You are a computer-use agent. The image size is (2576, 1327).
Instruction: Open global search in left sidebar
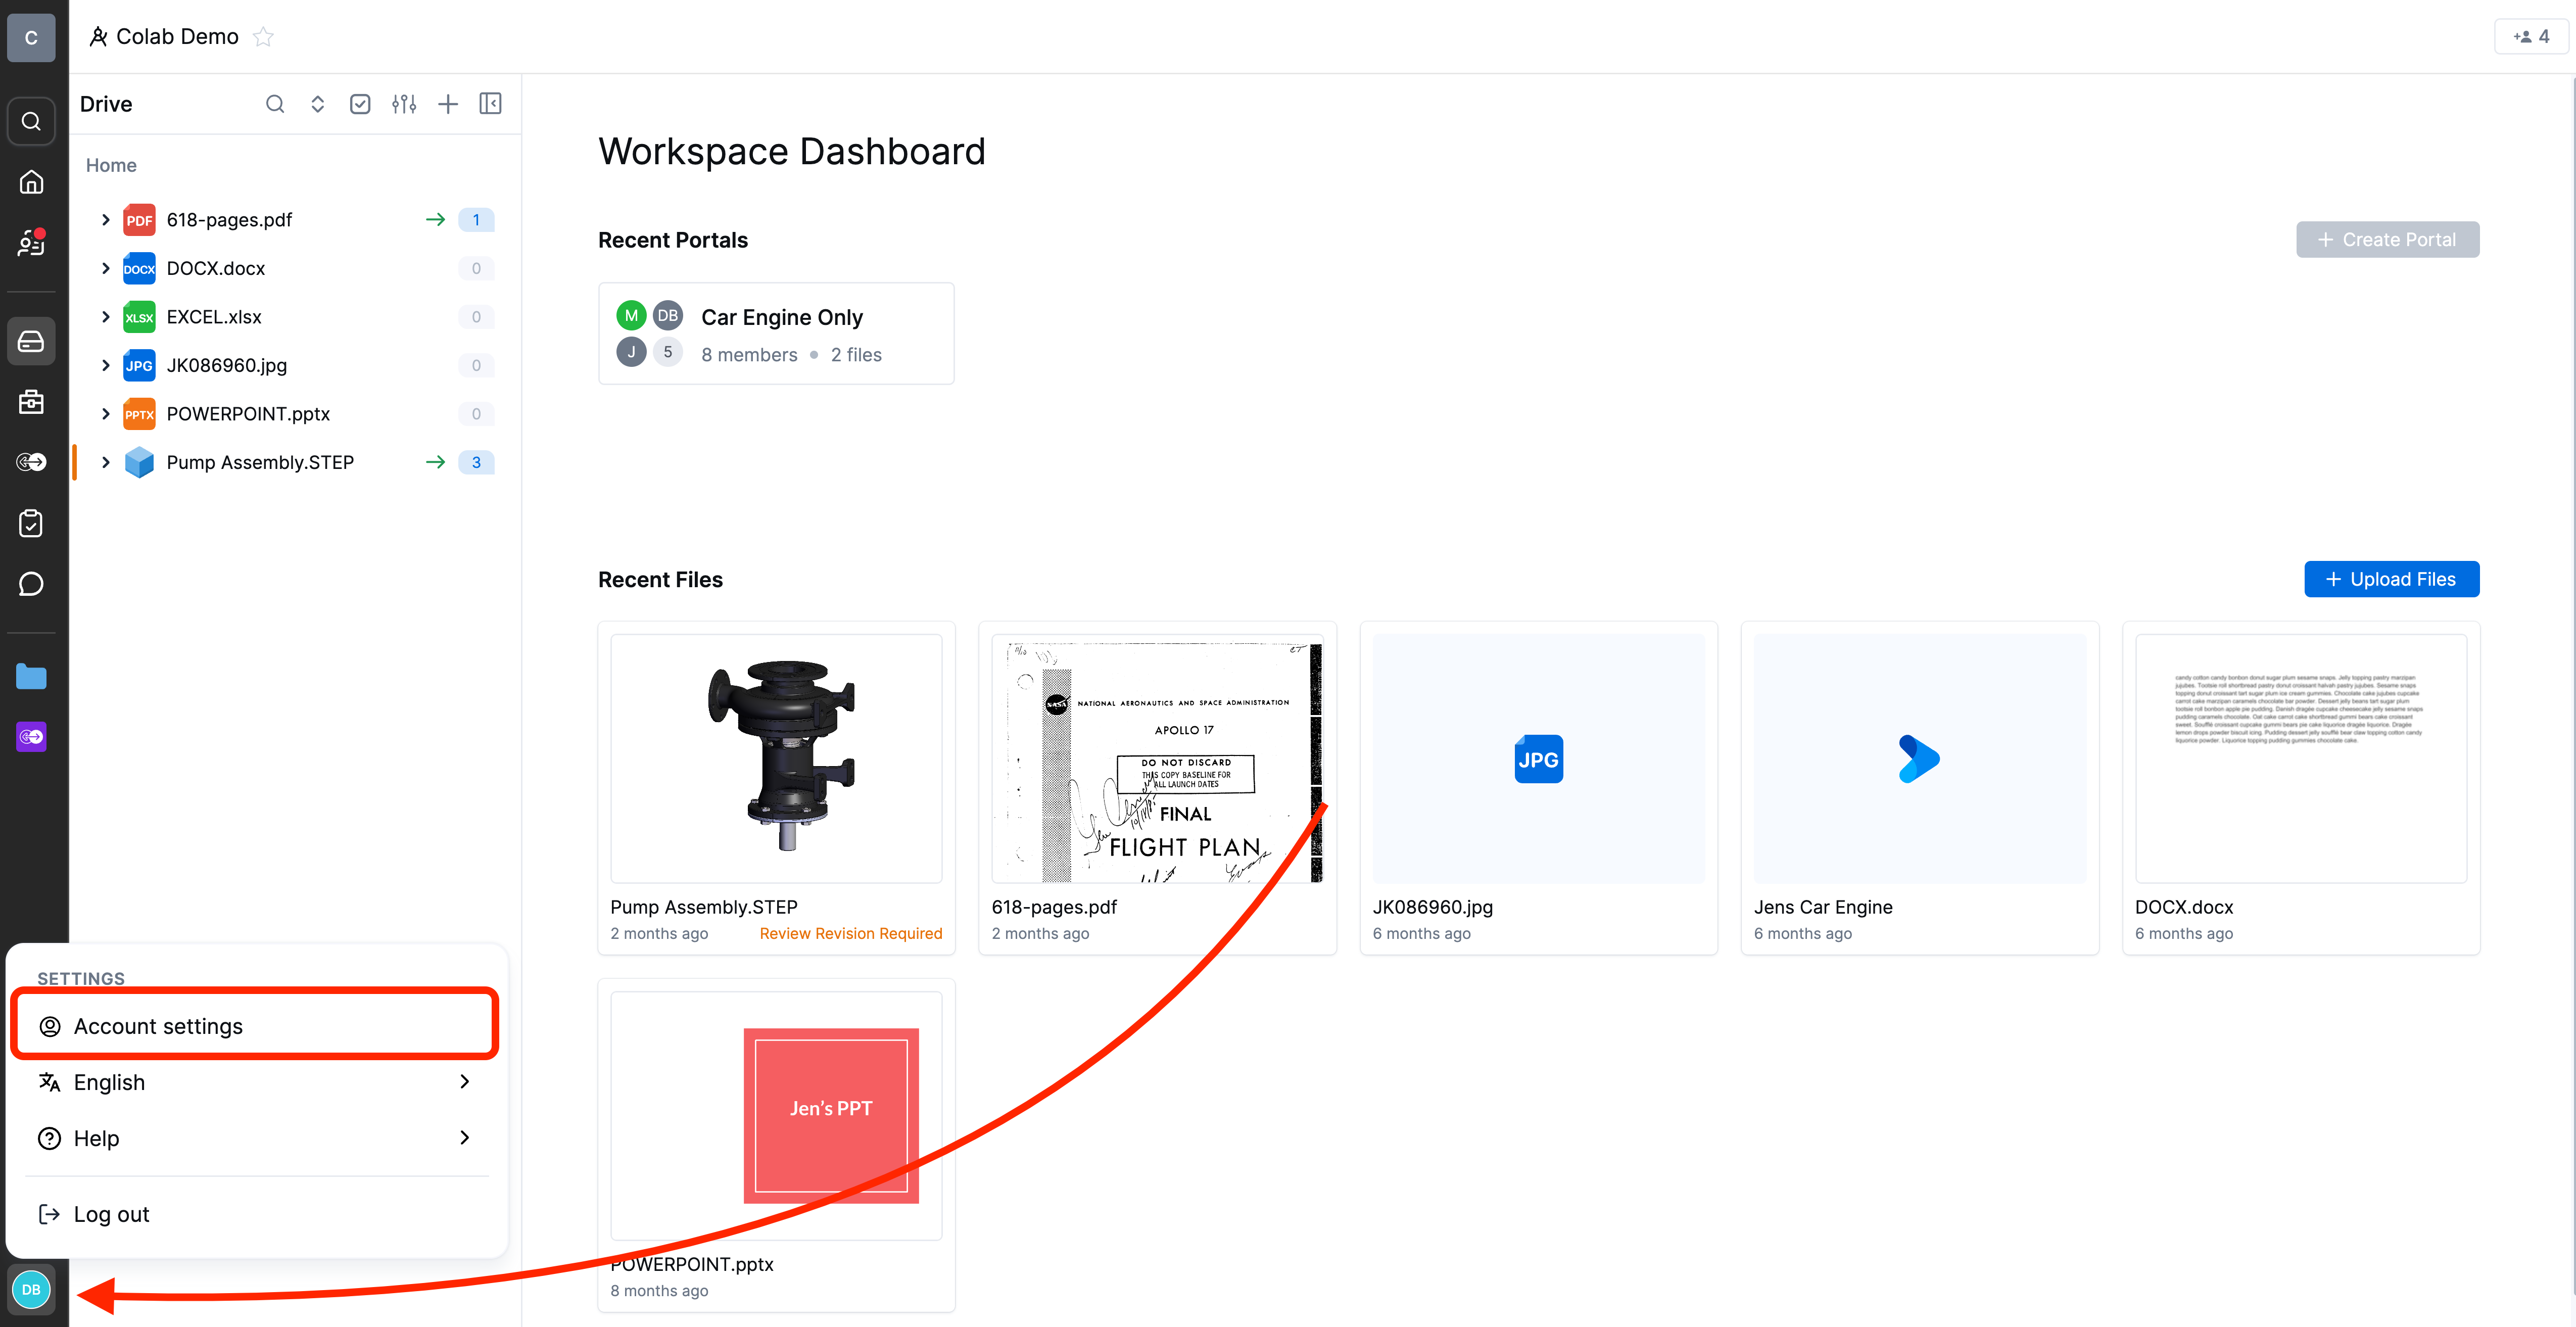coord(31,121)
